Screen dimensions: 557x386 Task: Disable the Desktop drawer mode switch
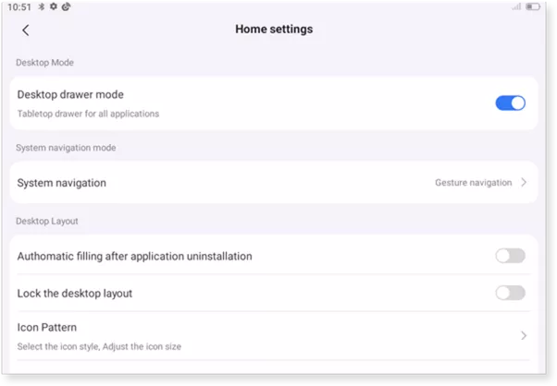pyautogui.click(x=510, y=103)
